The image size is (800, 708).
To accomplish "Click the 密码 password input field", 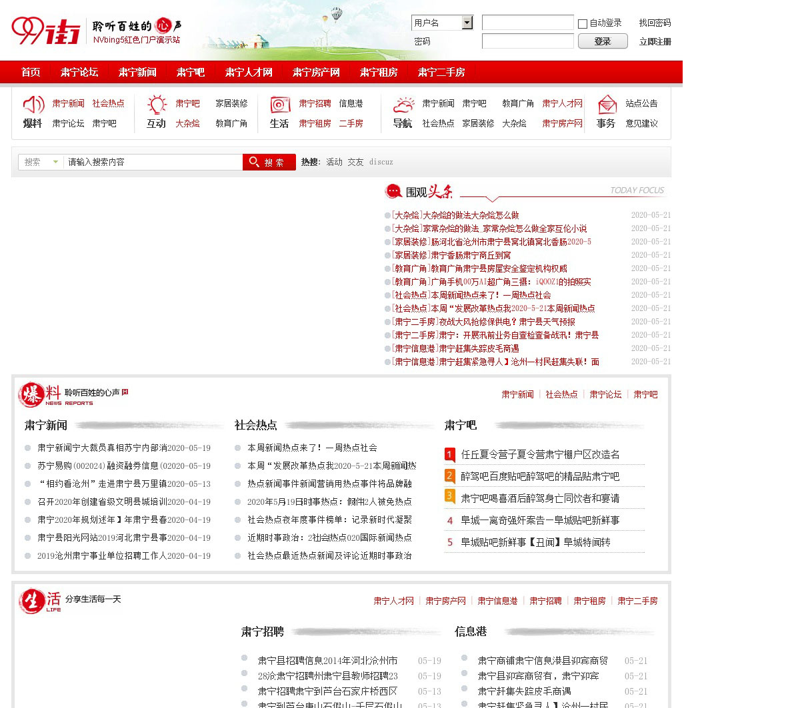I will 528,41.
